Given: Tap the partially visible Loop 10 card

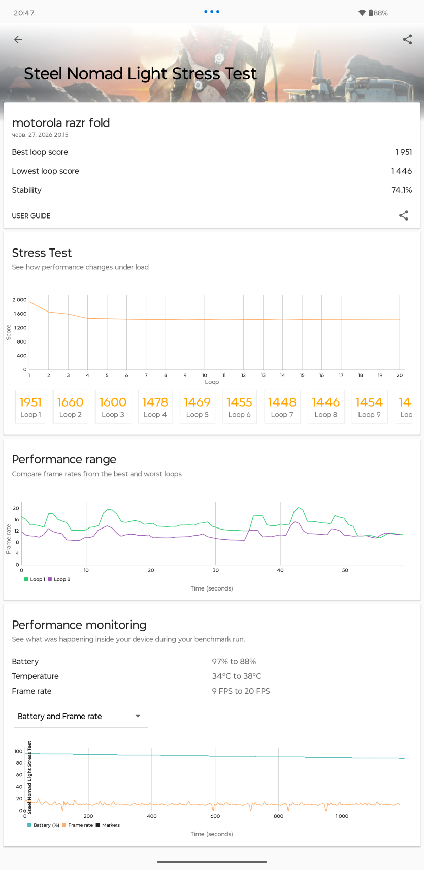Looking at the screenshot, I should (406, 407).
